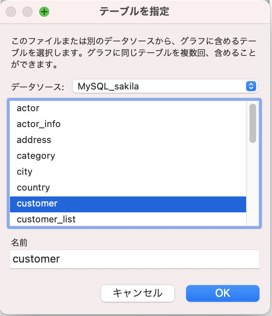This screenshot has width=272, height=316.
Task: Select the city table
Action: pyautogui.click(x=25, y=172)
